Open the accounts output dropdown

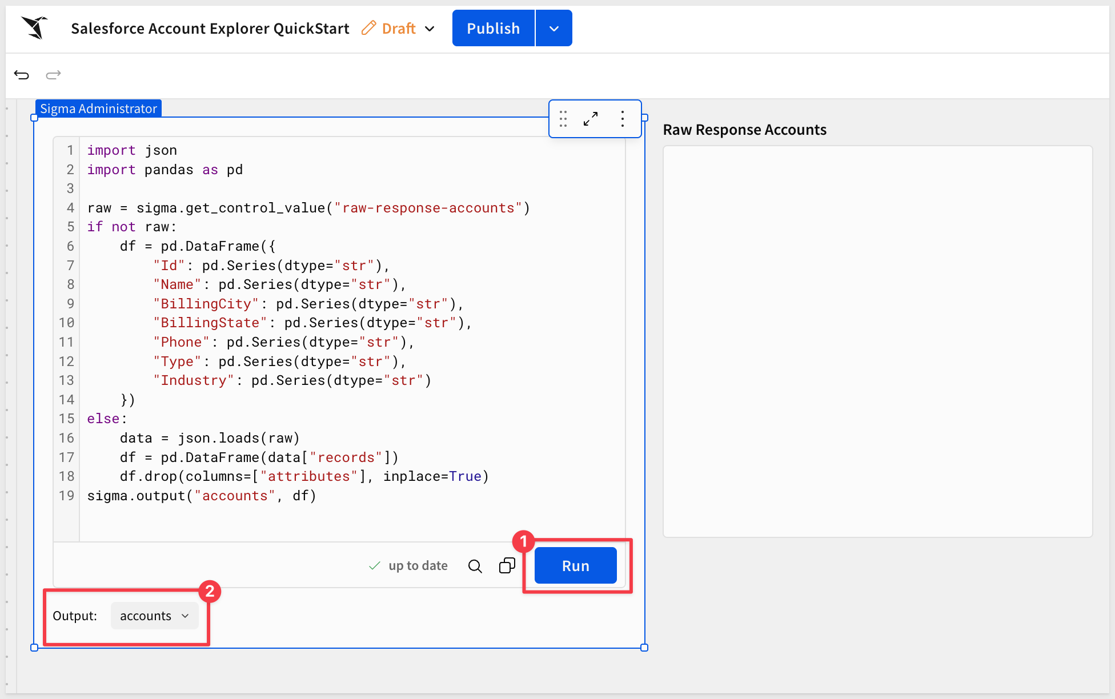click(154, 616)
